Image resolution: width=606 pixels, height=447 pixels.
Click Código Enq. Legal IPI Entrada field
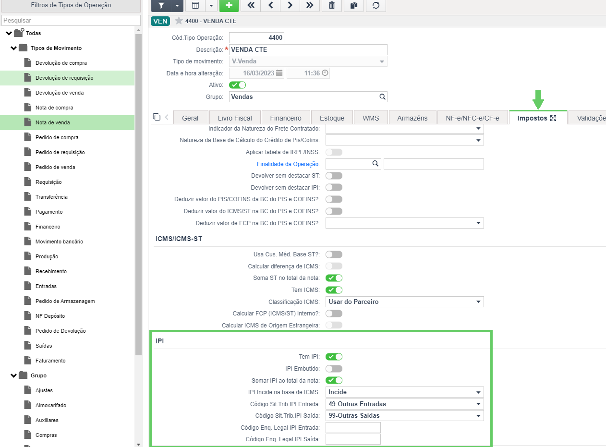click(353, 428)
